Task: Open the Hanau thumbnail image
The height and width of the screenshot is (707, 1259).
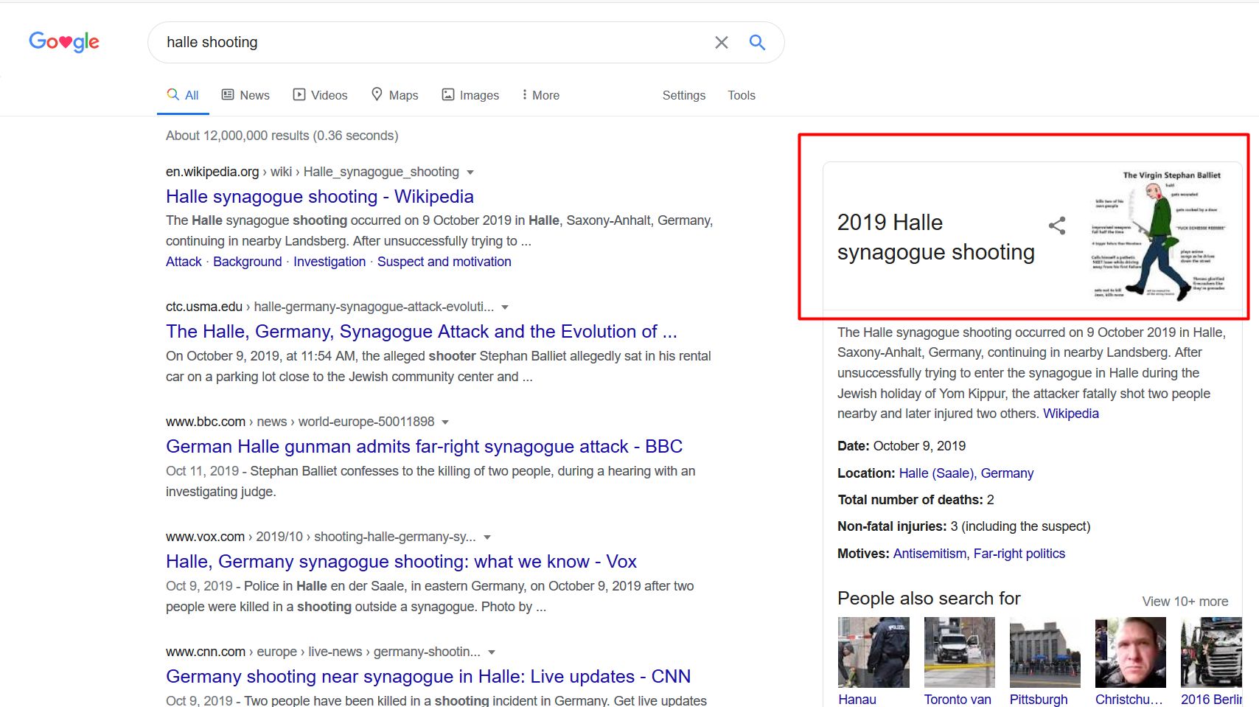Action: 873,652
